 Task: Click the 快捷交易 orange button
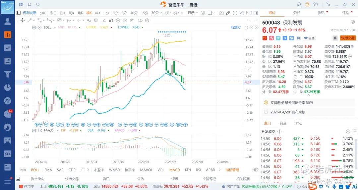point(347,38)
